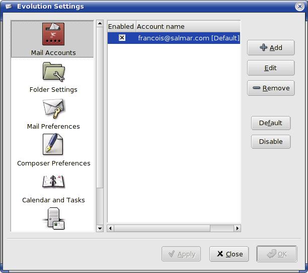This screenshot has height=273, width=308.
Task: Open Composer Preferences pen icon
Action: (53, 144)
